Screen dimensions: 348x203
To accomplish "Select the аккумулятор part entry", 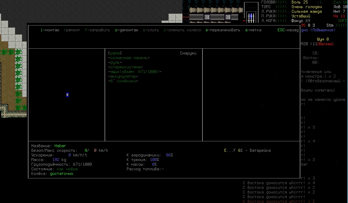I will (123, 76).
